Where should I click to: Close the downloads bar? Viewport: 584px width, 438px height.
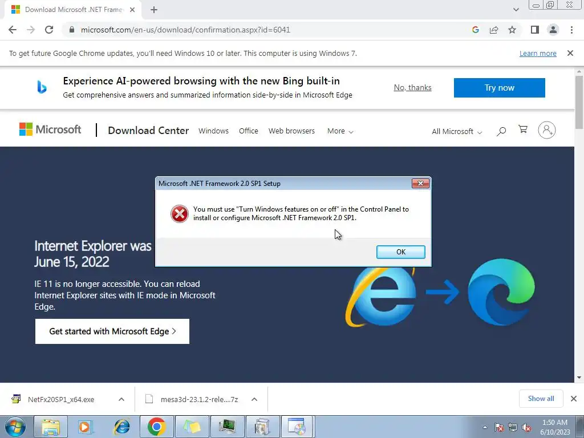point(574,399)
